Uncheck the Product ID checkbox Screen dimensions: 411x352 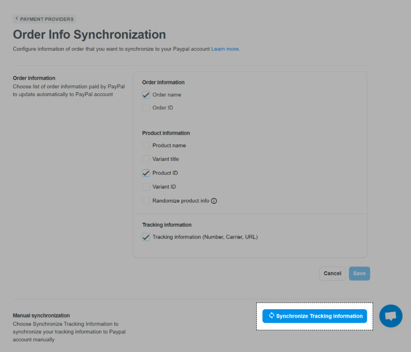[146, 173]
